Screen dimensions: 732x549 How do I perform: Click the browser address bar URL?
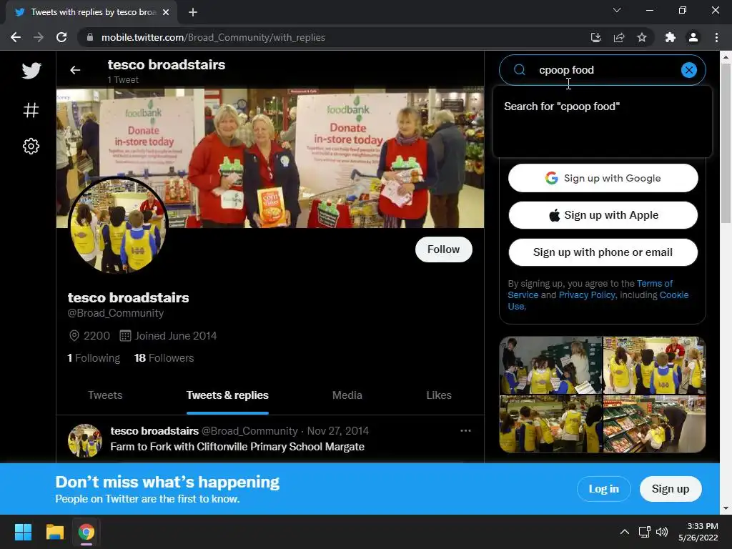213,37
